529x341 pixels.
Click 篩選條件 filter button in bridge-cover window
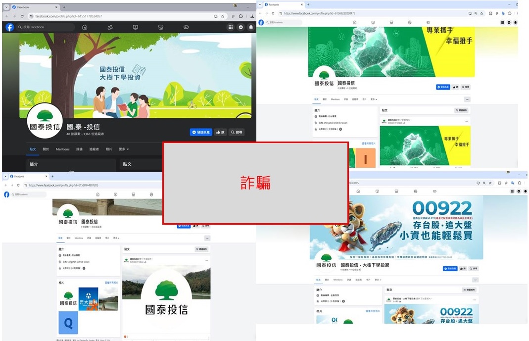click(x=202, y=249)
